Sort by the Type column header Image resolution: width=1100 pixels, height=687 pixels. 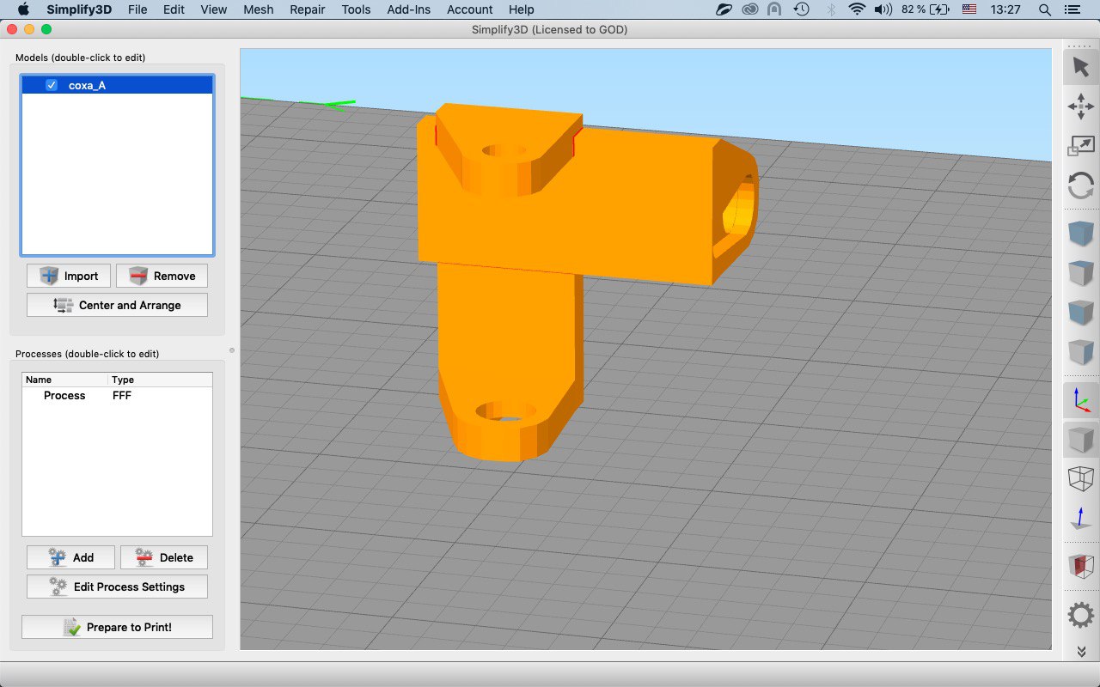click(160, 380)
